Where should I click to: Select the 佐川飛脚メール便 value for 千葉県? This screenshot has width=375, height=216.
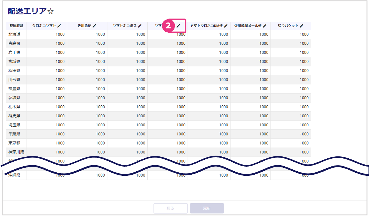[x=264, y=134]
